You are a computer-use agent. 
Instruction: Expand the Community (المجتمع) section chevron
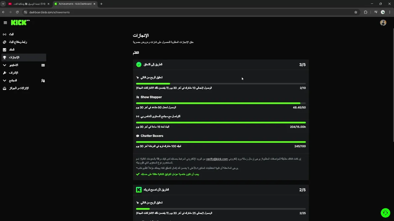pyautogui.click(x=4, y=80)
